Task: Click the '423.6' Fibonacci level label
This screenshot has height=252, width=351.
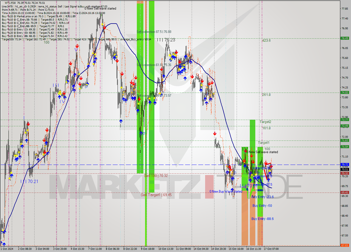Action: tap(266, 40)
